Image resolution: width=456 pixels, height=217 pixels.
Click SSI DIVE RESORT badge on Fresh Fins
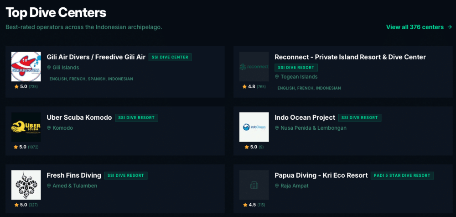(x=126, y=175)
